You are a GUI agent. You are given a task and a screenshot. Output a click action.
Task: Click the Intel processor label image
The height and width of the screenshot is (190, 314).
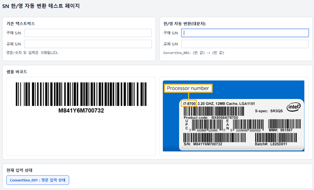[x=233, y=116]
